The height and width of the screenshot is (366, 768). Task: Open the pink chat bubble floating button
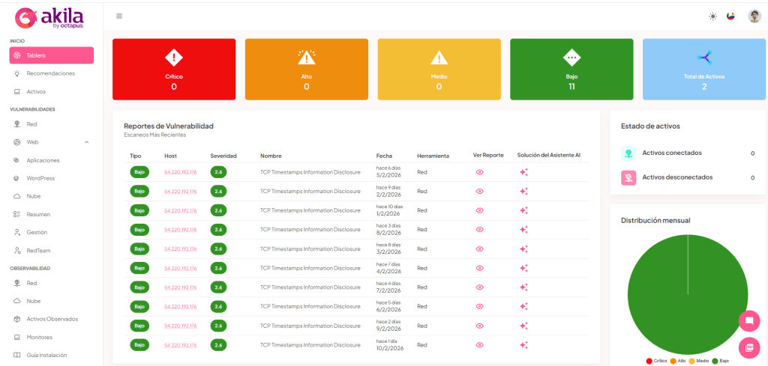coord(748,321)
